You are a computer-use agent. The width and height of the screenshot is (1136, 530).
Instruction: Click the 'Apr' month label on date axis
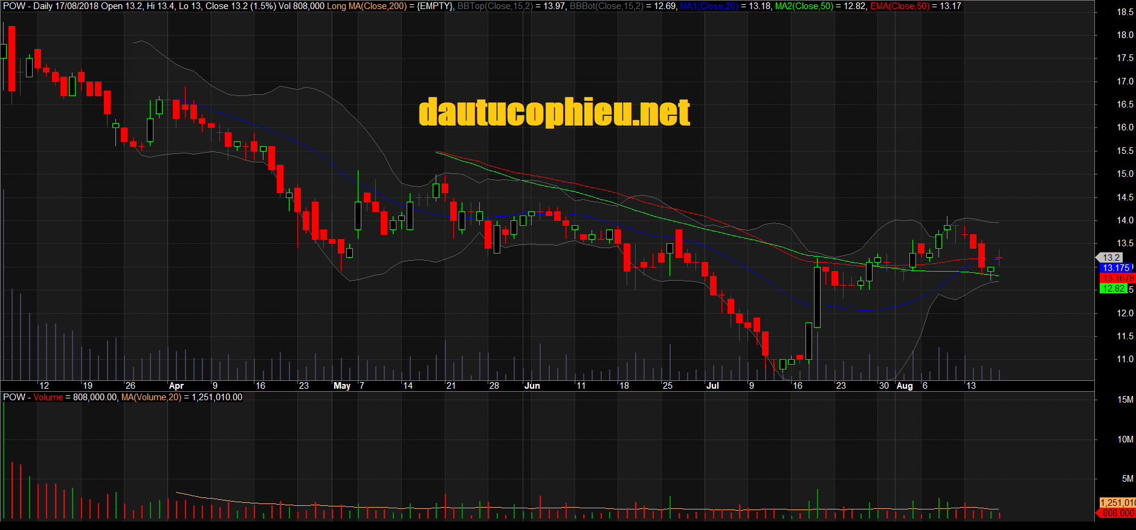[x=176, y=386]
